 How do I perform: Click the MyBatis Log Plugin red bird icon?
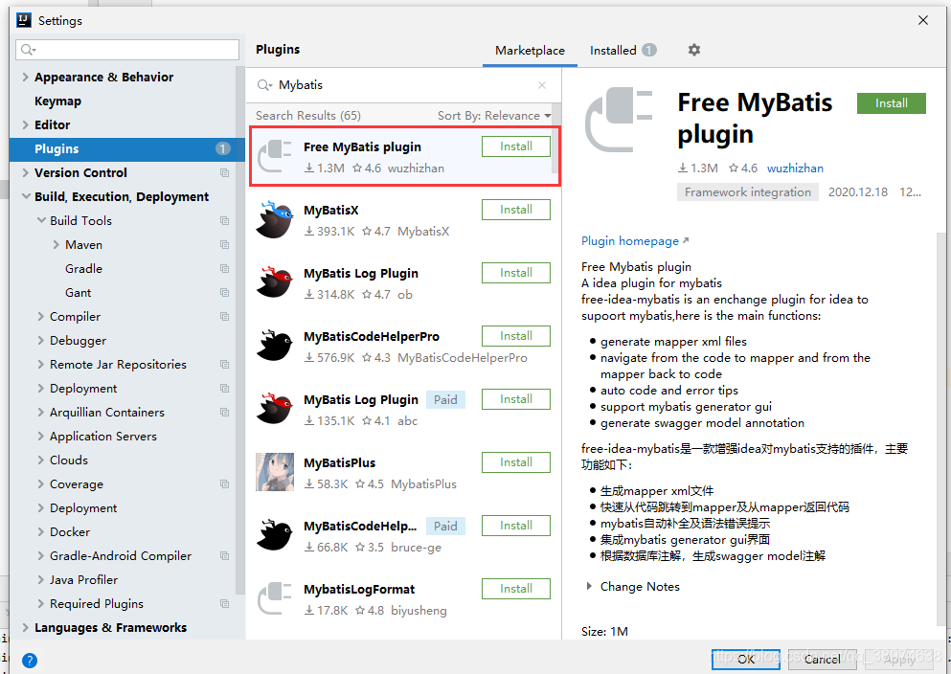pyautogui.click(x=275, y=281)
